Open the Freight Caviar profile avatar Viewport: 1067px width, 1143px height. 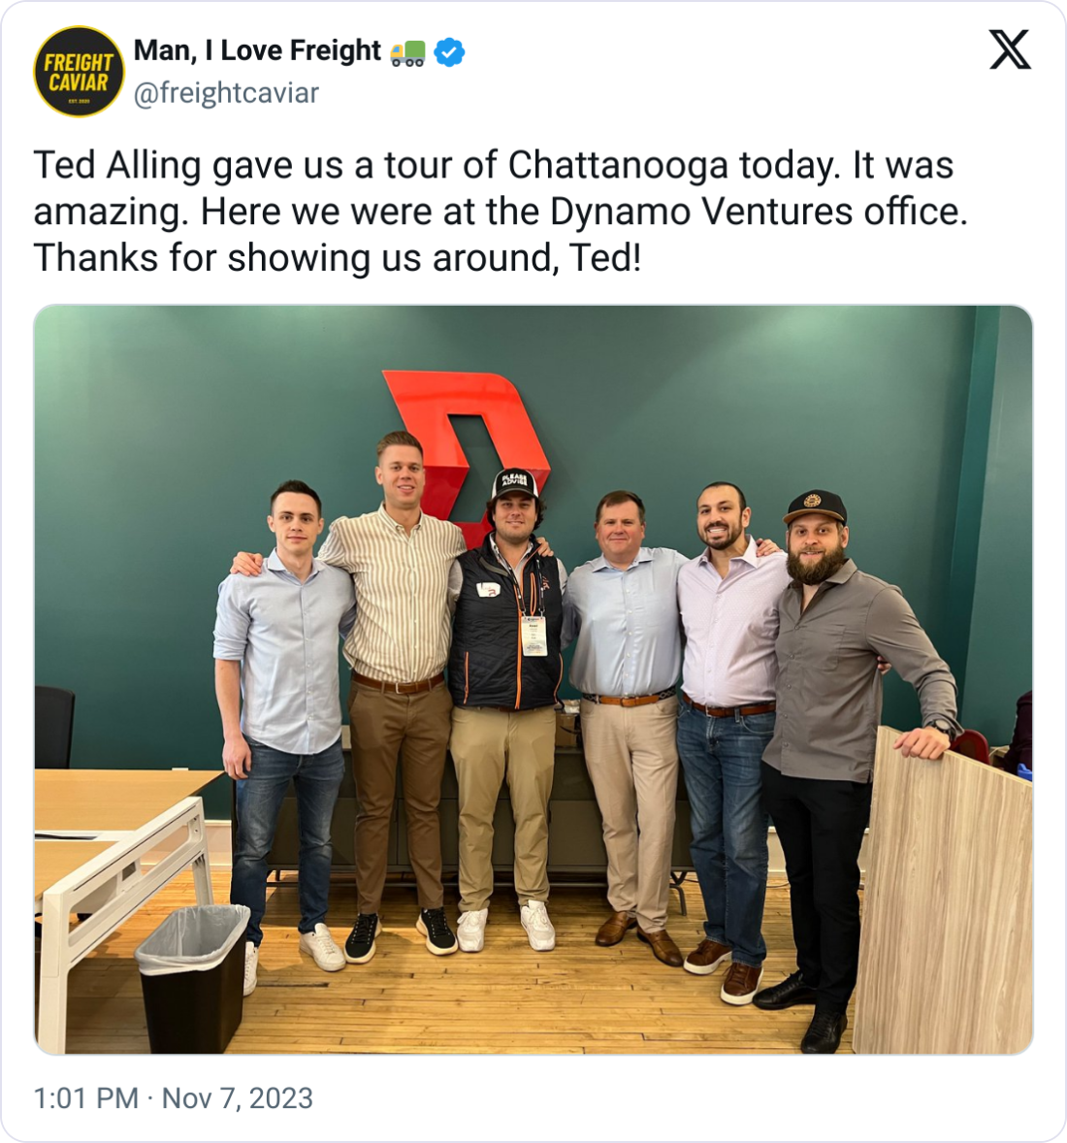pos(79,72)
